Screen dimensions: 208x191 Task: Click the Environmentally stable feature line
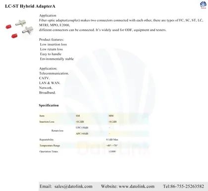click(57, 59)
